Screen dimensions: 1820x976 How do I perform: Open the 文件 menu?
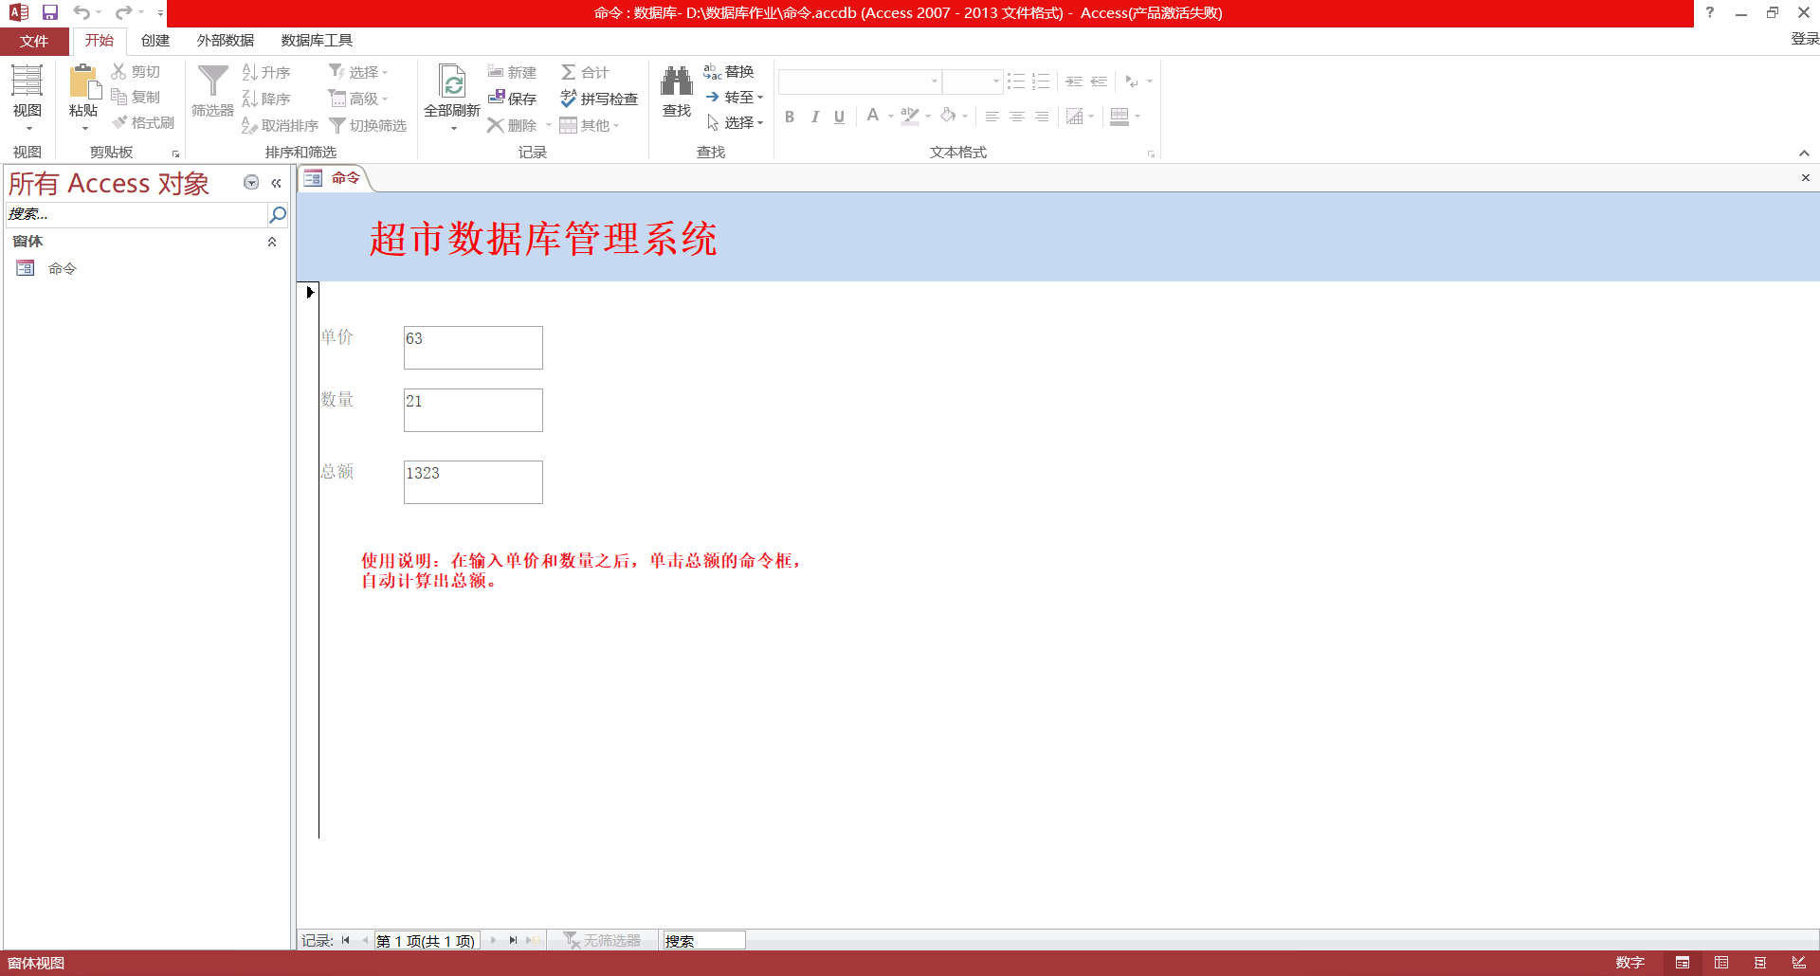click(x=34, y=41)
